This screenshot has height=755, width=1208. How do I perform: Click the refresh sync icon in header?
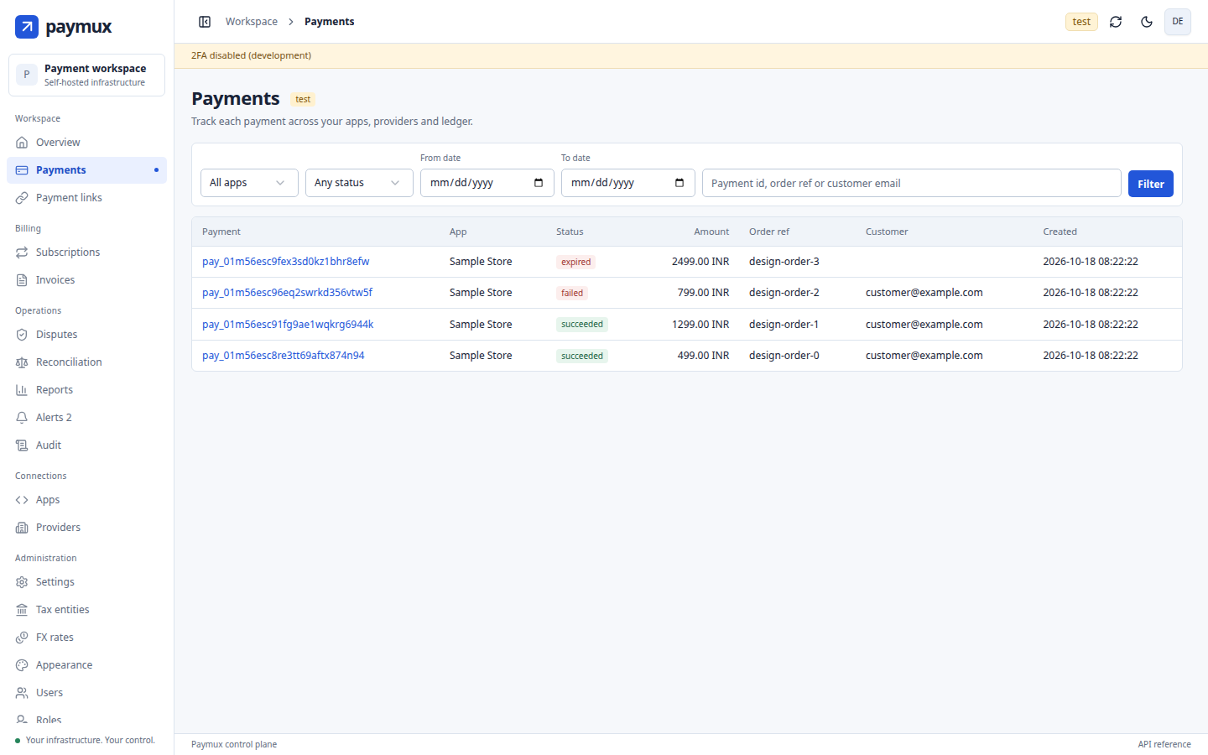click(1116, 22)
